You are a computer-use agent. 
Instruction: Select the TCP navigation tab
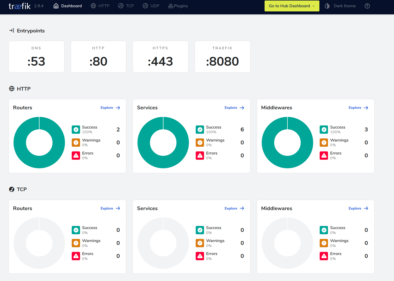click(126, 6)
